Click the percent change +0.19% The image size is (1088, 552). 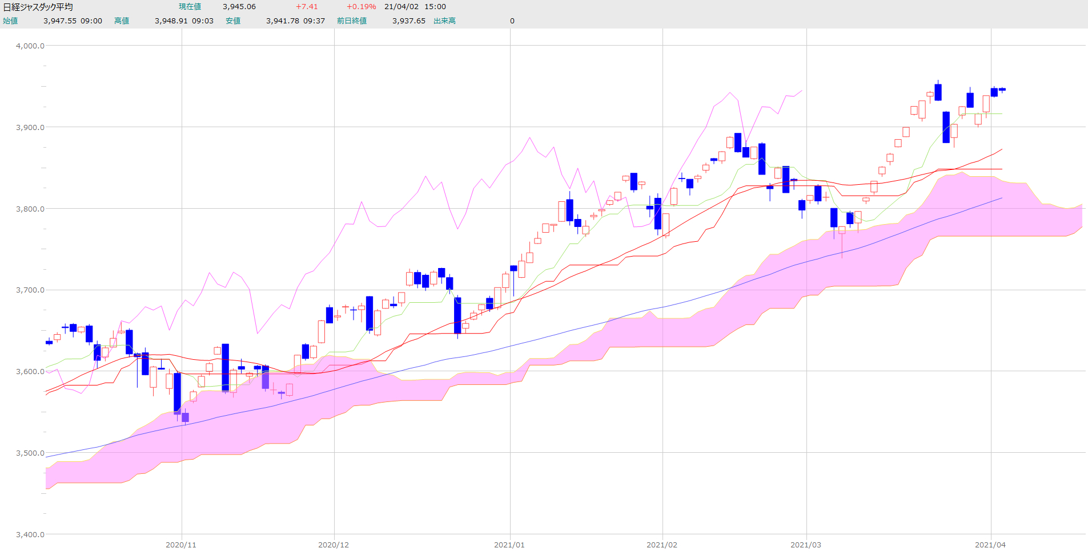tap(362, 7)
